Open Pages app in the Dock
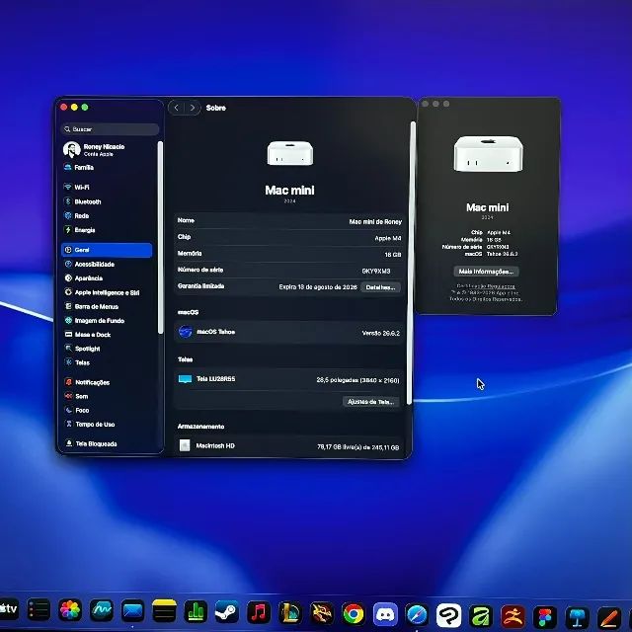This screenshot has height=632, width=632. point(609,617)
